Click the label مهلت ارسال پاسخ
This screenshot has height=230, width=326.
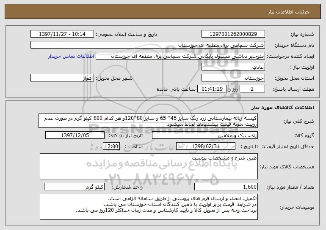pyautogui.click(x=293, y=89)
